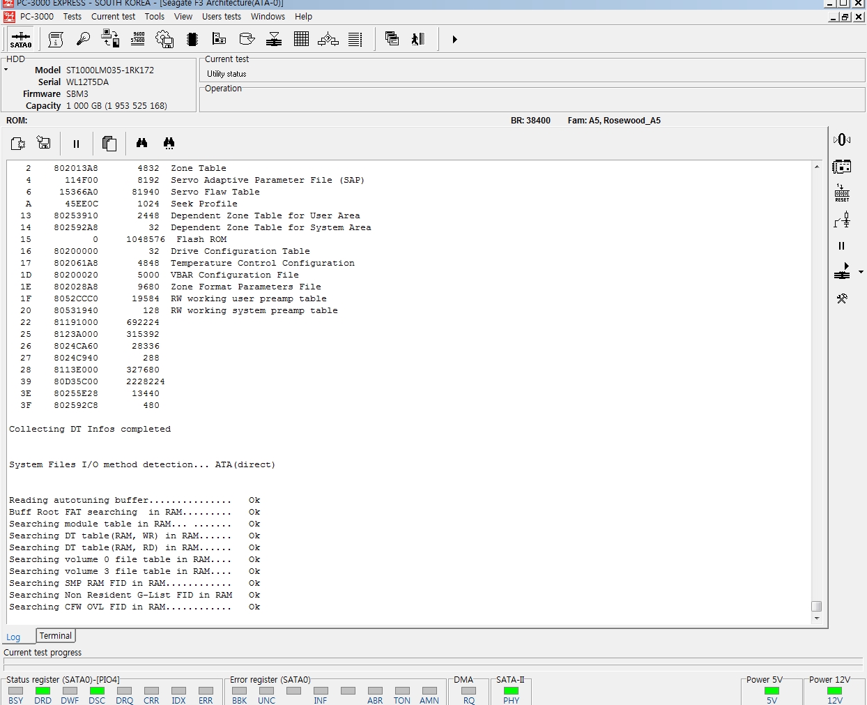Open the Users tests menu
The image size is (867, 705).
222,17
